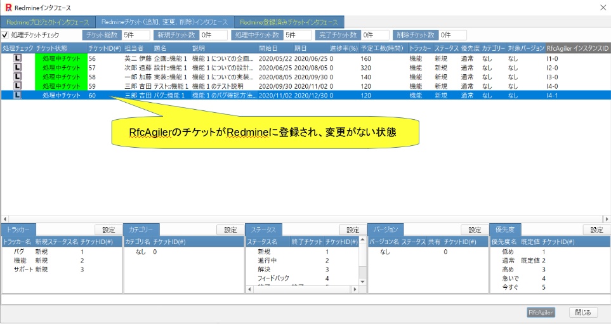
Task: Click instance ID I1-0 cell
Action: (x=552, y=59)
